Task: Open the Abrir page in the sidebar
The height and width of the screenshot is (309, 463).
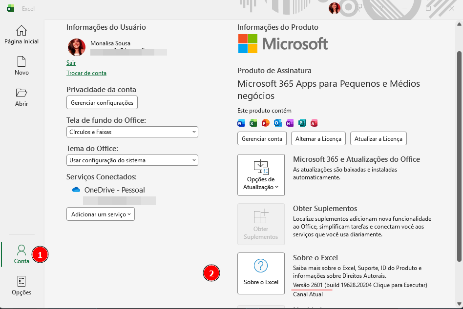Action: click(21, 97)
